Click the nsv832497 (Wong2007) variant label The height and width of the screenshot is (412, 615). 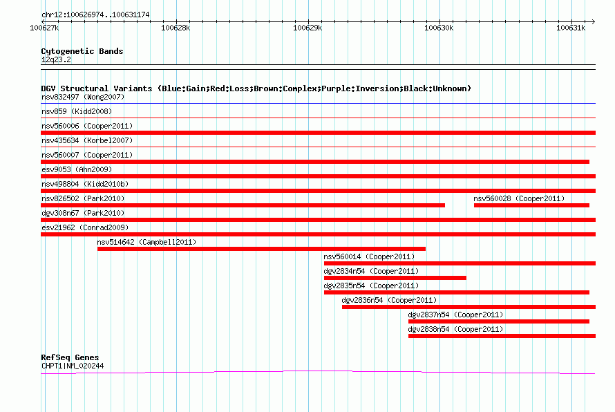click(83, 97)
